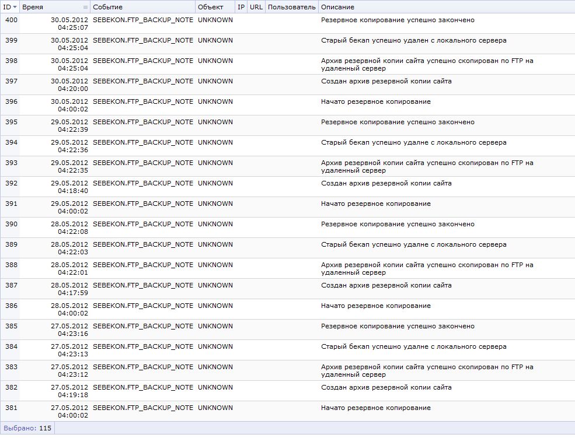
Task: Sort by the Объект column header
Action: click(210, 7)
